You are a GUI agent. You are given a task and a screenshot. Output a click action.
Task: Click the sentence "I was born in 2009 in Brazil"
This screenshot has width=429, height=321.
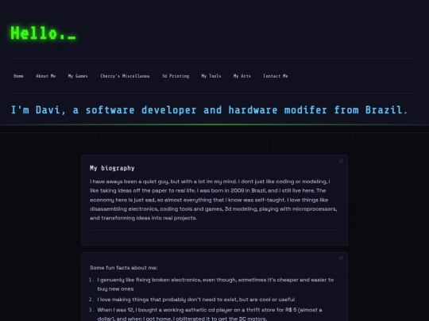[x=231, y=190]
